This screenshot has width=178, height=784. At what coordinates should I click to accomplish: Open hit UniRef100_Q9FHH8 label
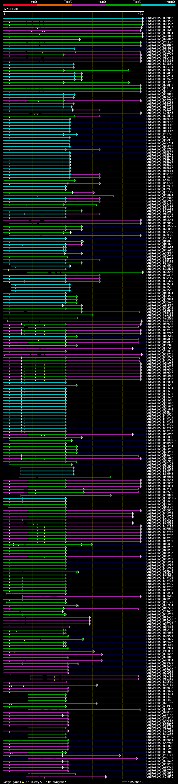[x=160, y=18]
